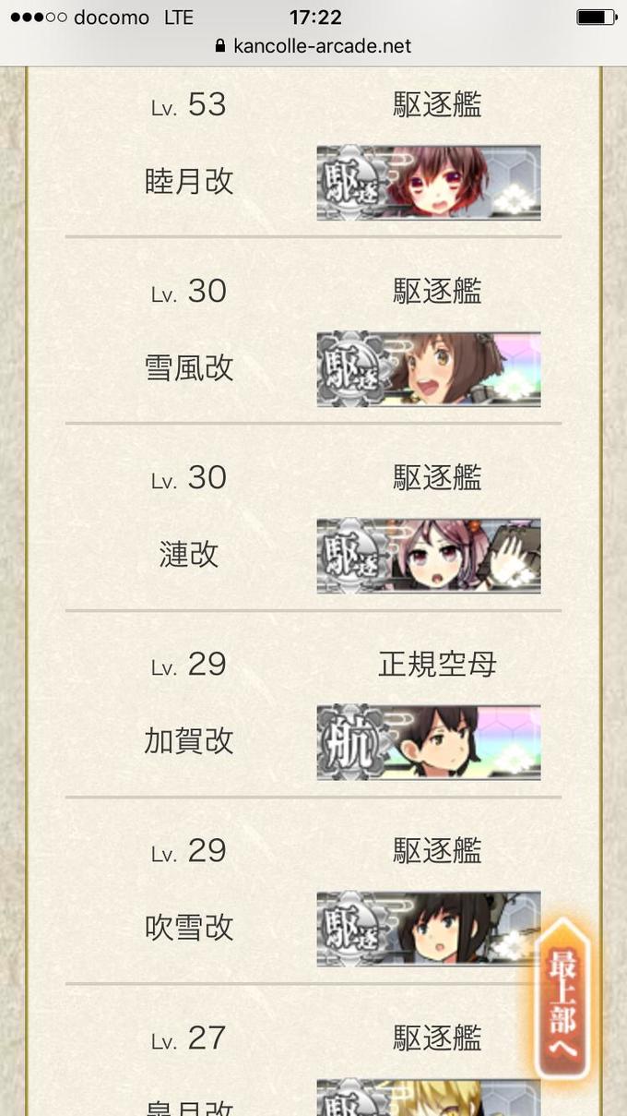Tap the kancolle-arcade.net address bar
Screen dimensions: 627x1116
tap(313, 45)
